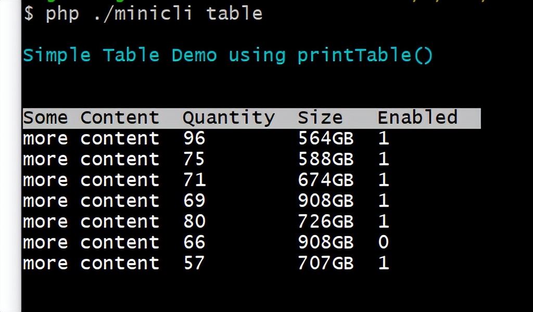533x312 pixels.
Task: Click the quantity value 69
Action: (194, 201)
